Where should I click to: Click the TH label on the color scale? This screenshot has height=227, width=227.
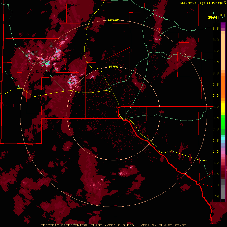point(217,196)
